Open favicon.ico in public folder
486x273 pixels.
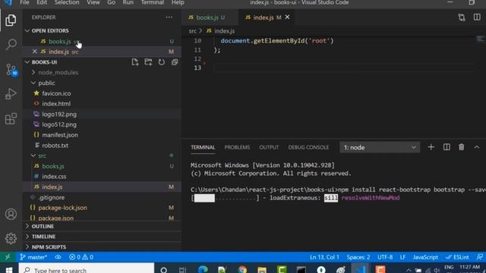(56, 93)
